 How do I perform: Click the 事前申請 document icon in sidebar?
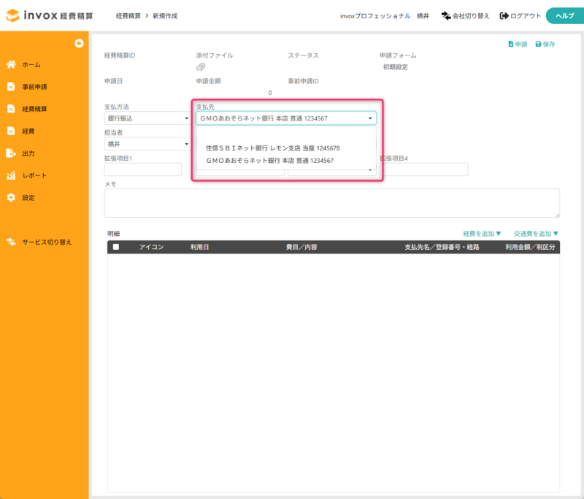click(x=11, y=87)
